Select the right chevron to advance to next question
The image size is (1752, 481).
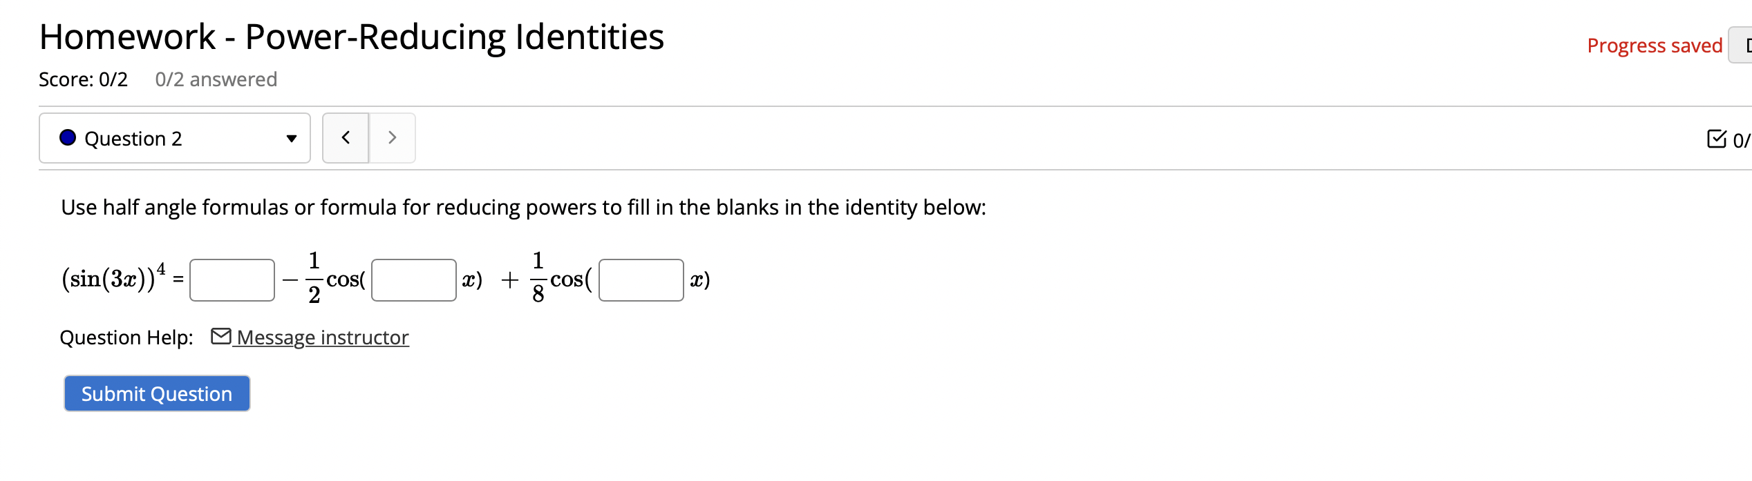[392, 137]
